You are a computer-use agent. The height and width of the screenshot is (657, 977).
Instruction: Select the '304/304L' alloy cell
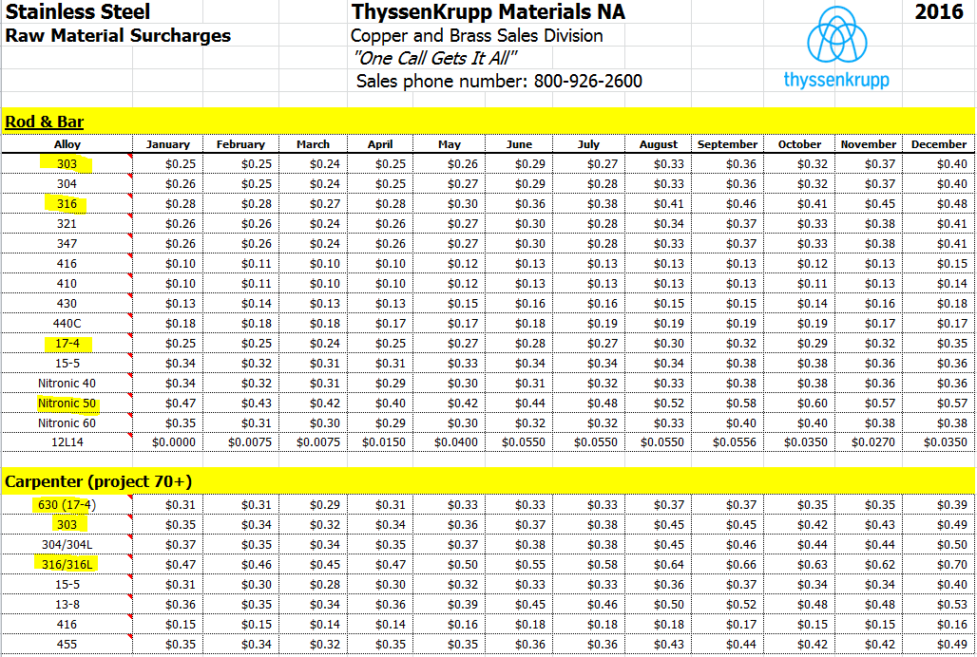(x=67, y=544)
